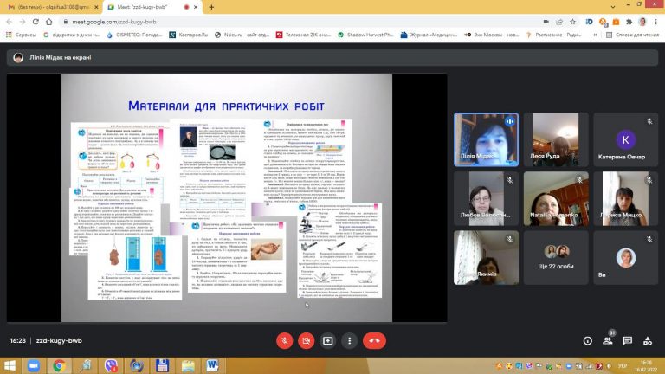Open the browser tab search dropdown arrow

(x=613, y=6)
